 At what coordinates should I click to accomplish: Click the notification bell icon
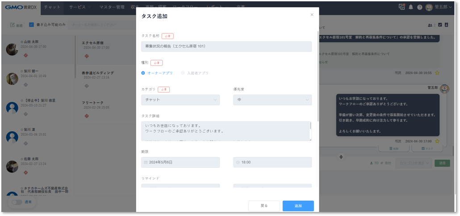411,7
